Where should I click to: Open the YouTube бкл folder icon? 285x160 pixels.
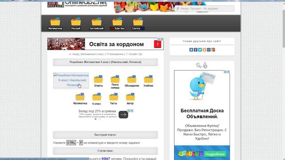point(118,24)
